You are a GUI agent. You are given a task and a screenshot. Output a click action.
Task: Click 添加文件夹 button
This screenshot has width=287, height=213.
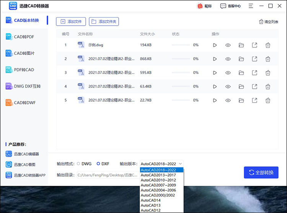tap(104, 21)
